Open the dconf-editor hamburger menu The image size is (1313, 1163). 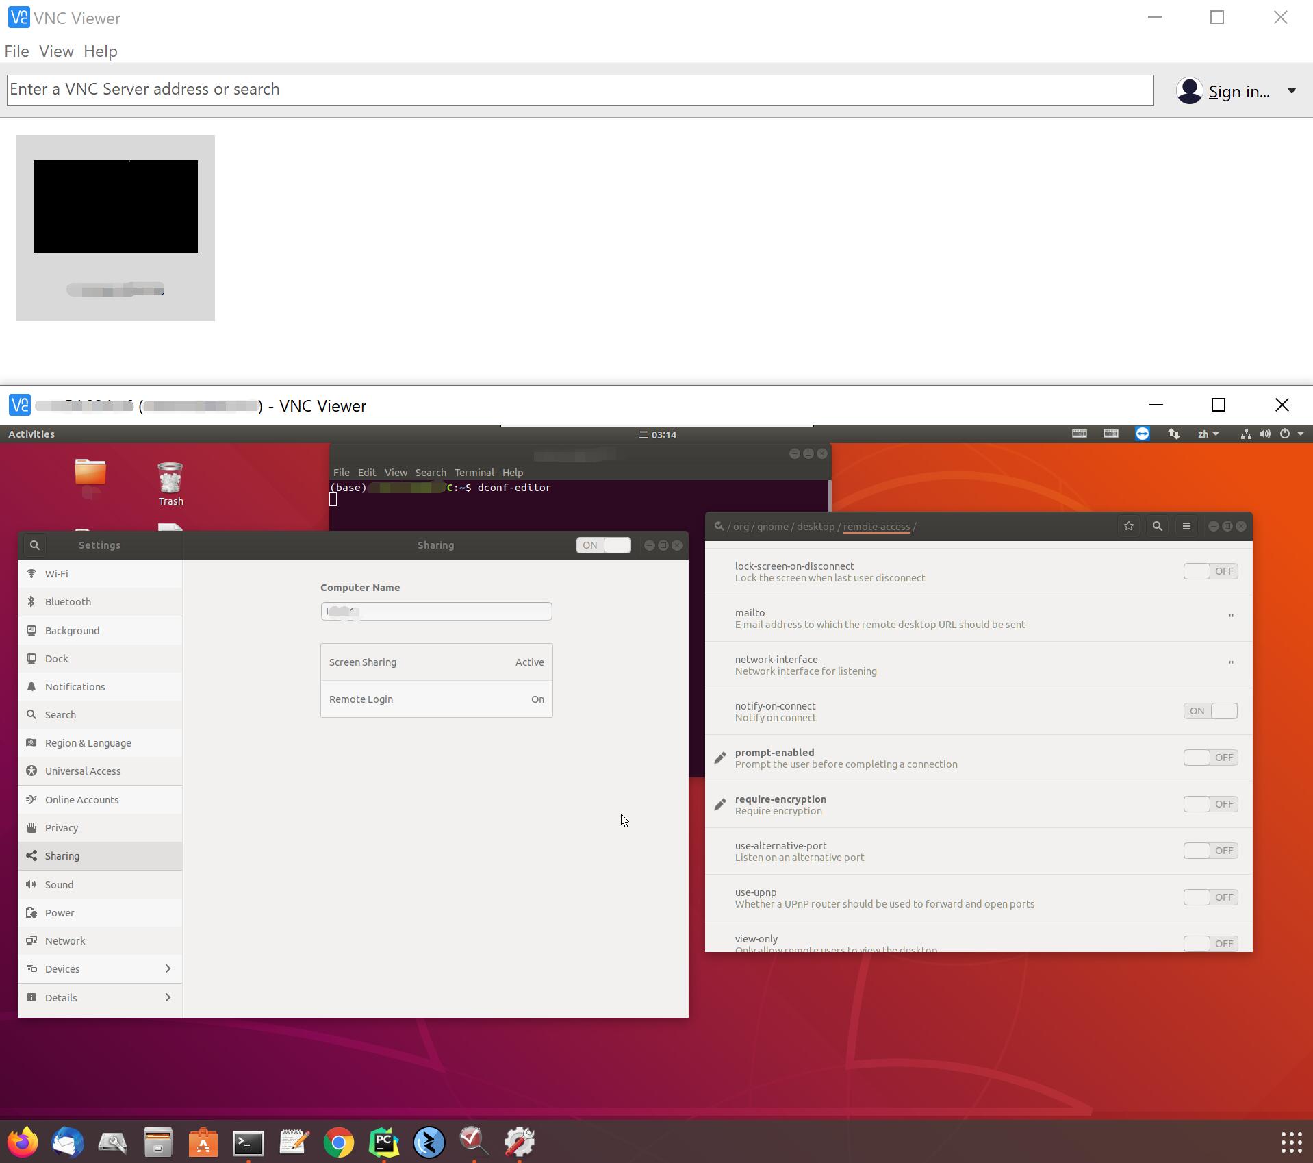(x=1186, y=526)
